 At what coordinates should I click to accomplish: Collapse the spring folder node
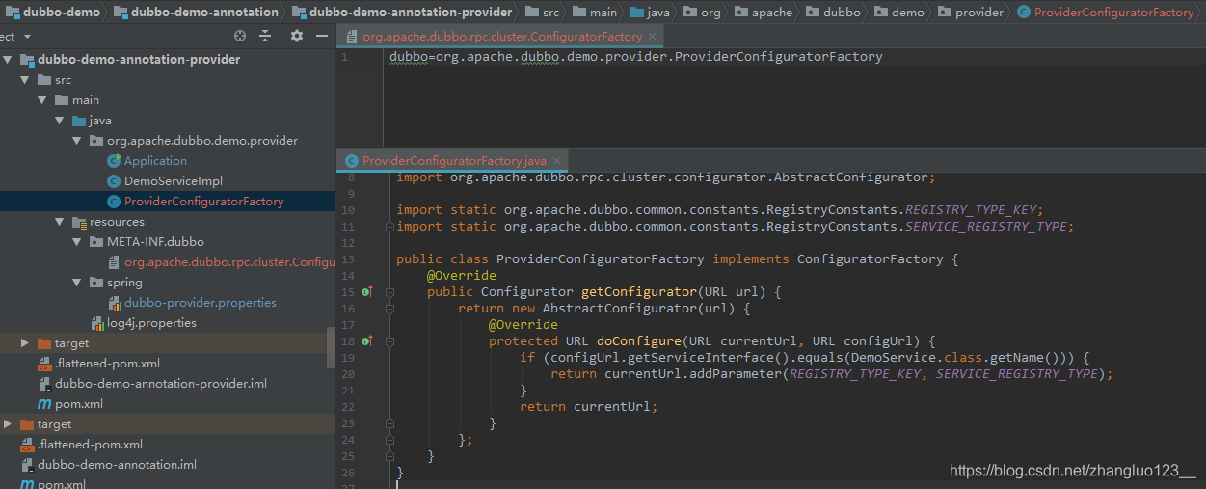pos(77,283)
